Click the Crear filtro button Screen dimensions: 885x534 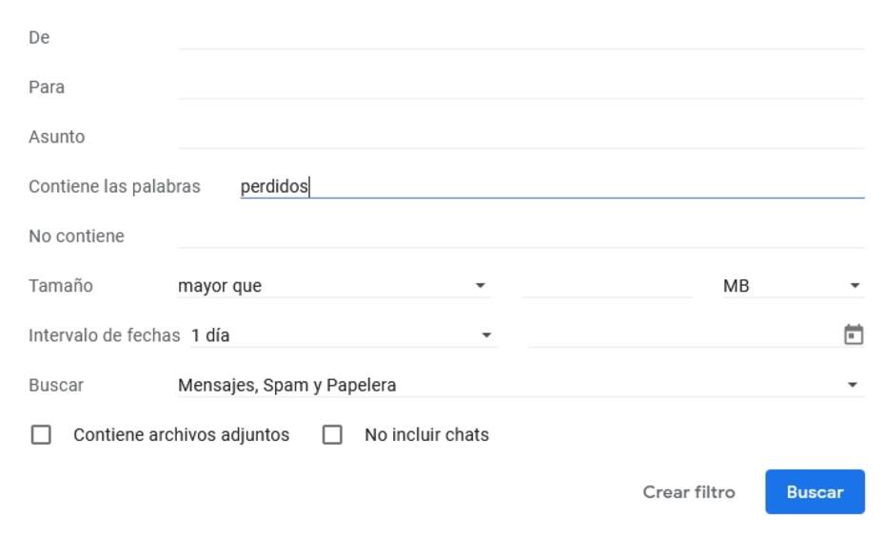[x=689, y=492]
